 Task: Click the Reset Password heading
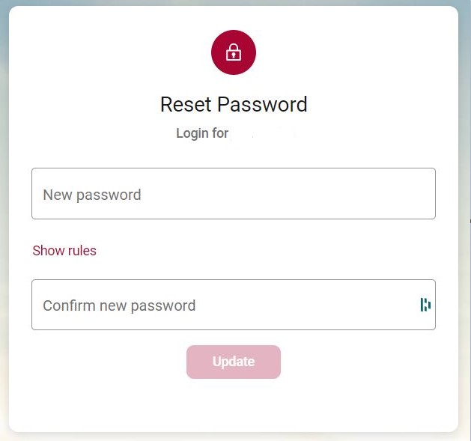click(234, 104)
